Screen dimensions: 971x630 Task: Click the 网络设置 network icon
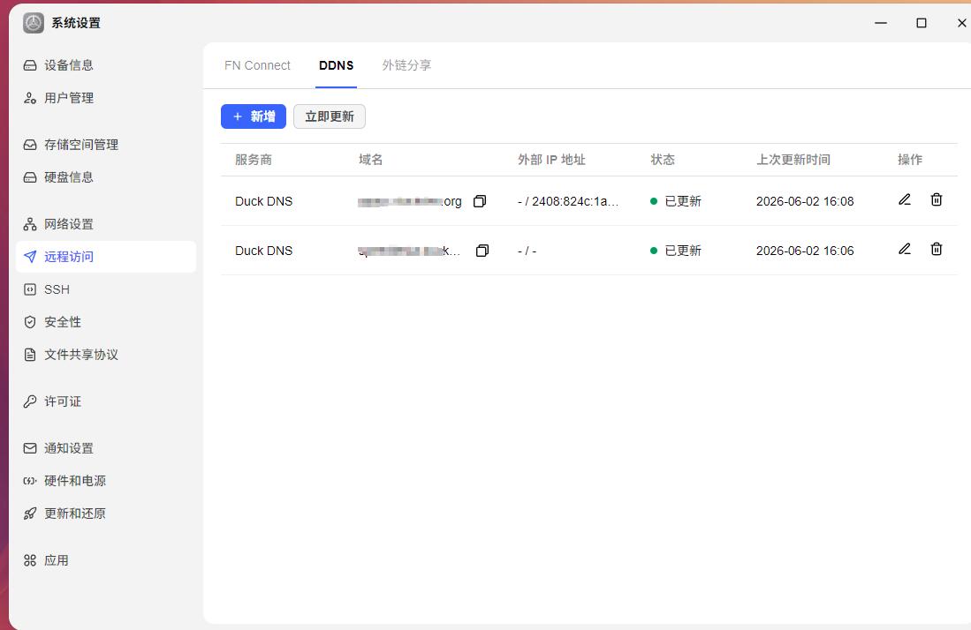click(30, 224)
